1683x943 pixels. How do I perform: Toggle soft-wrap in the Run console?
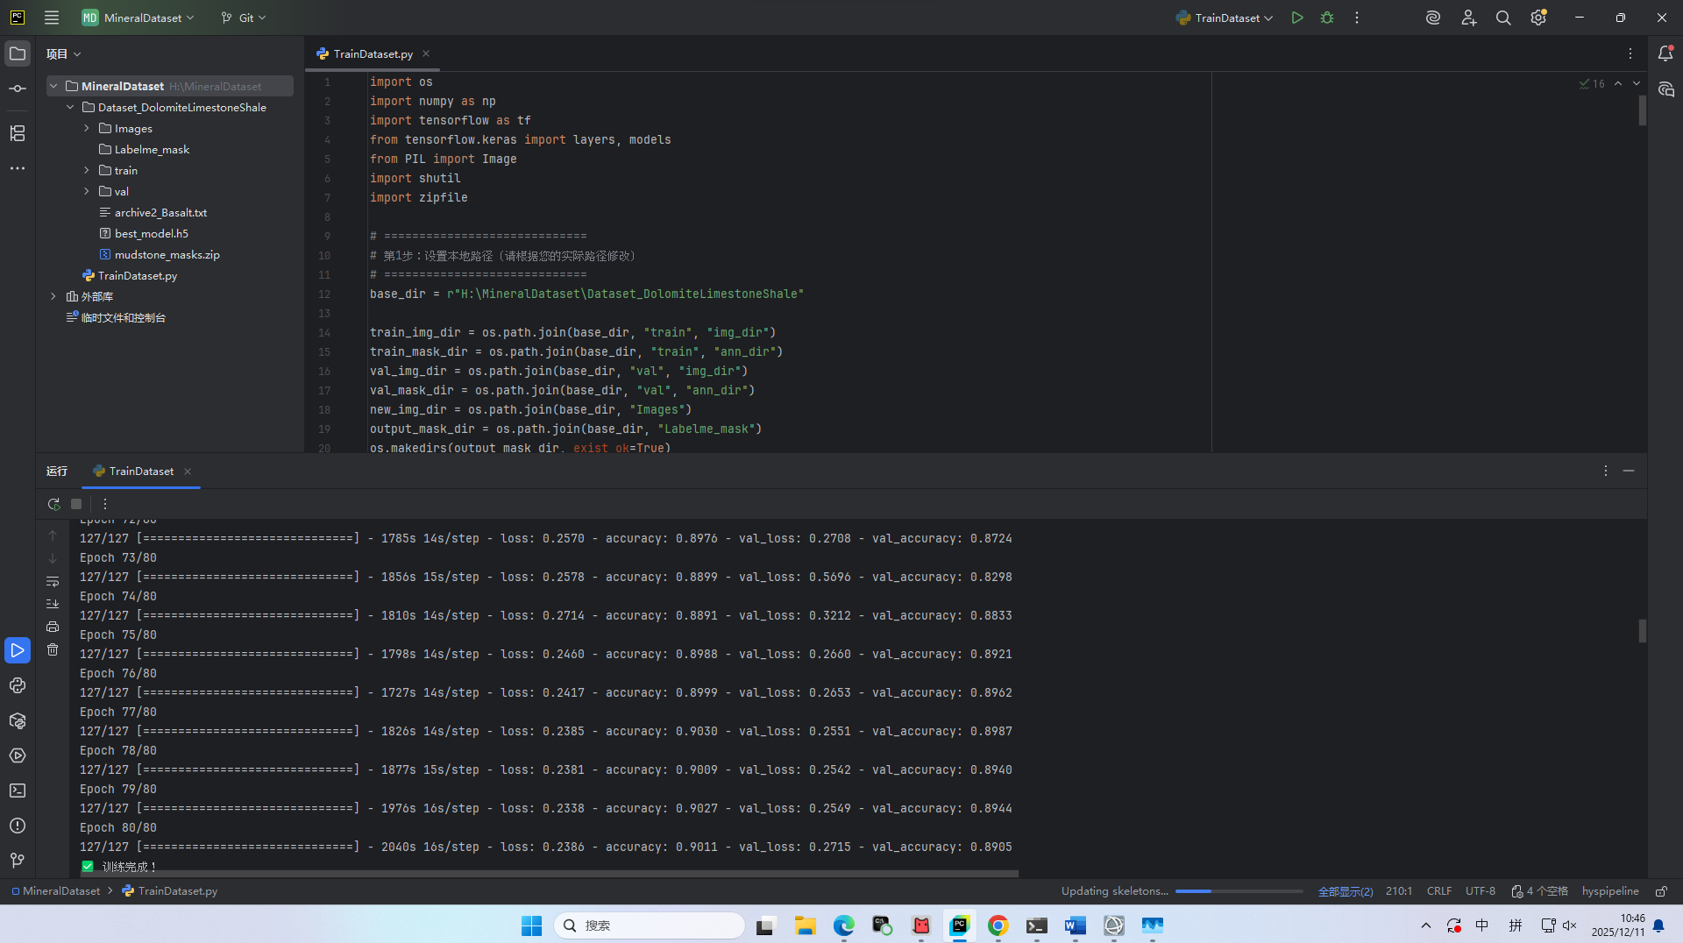tap(53, 581)
